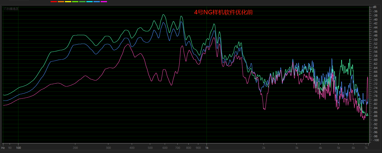382x153 pixels.
Task: Select the orange hold color swatch
Action: click(61, 2)
